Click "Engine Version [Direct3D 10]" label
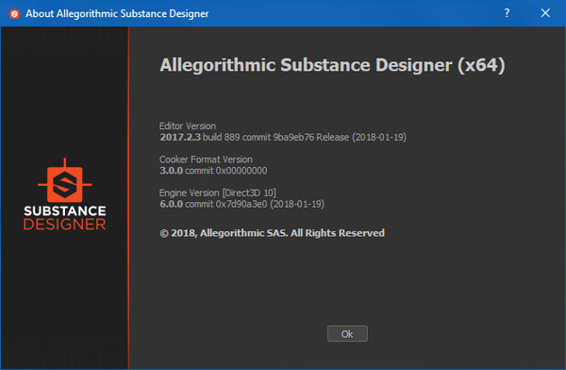 coord(218,193)
